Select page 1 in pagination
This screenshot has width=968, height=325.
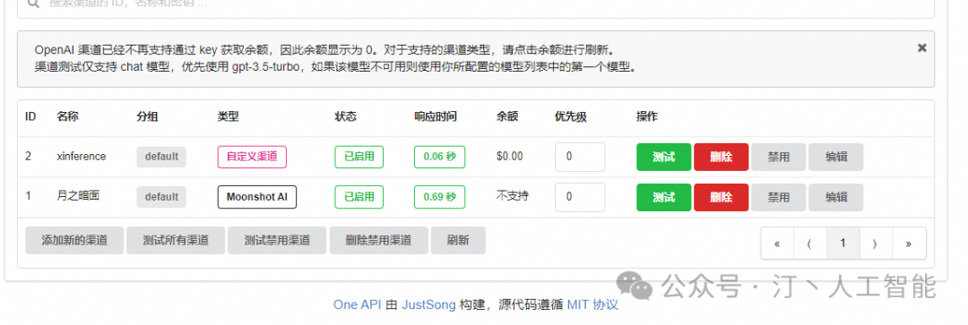pos(843,243)
